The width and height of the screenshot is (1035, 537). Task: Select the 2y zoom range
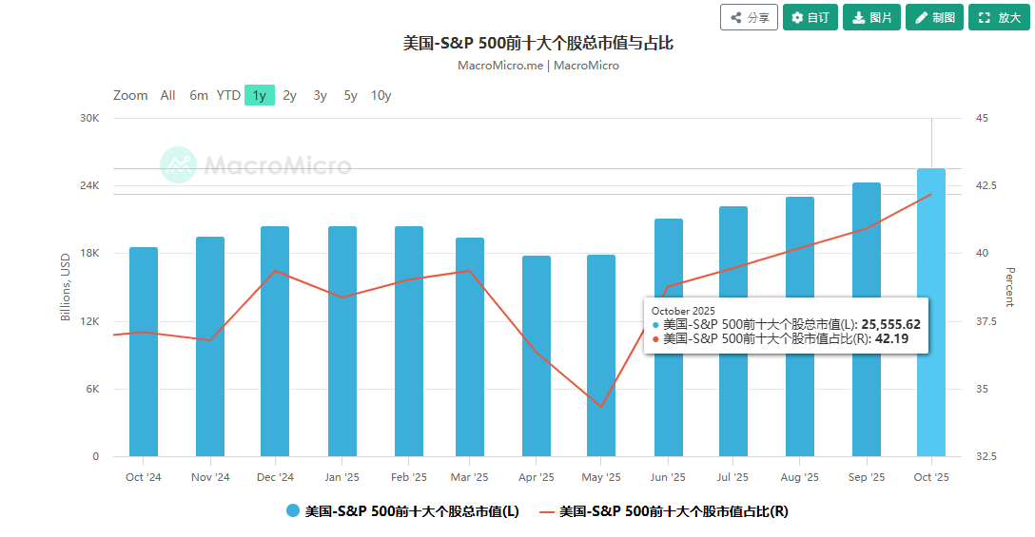(290, 96)
